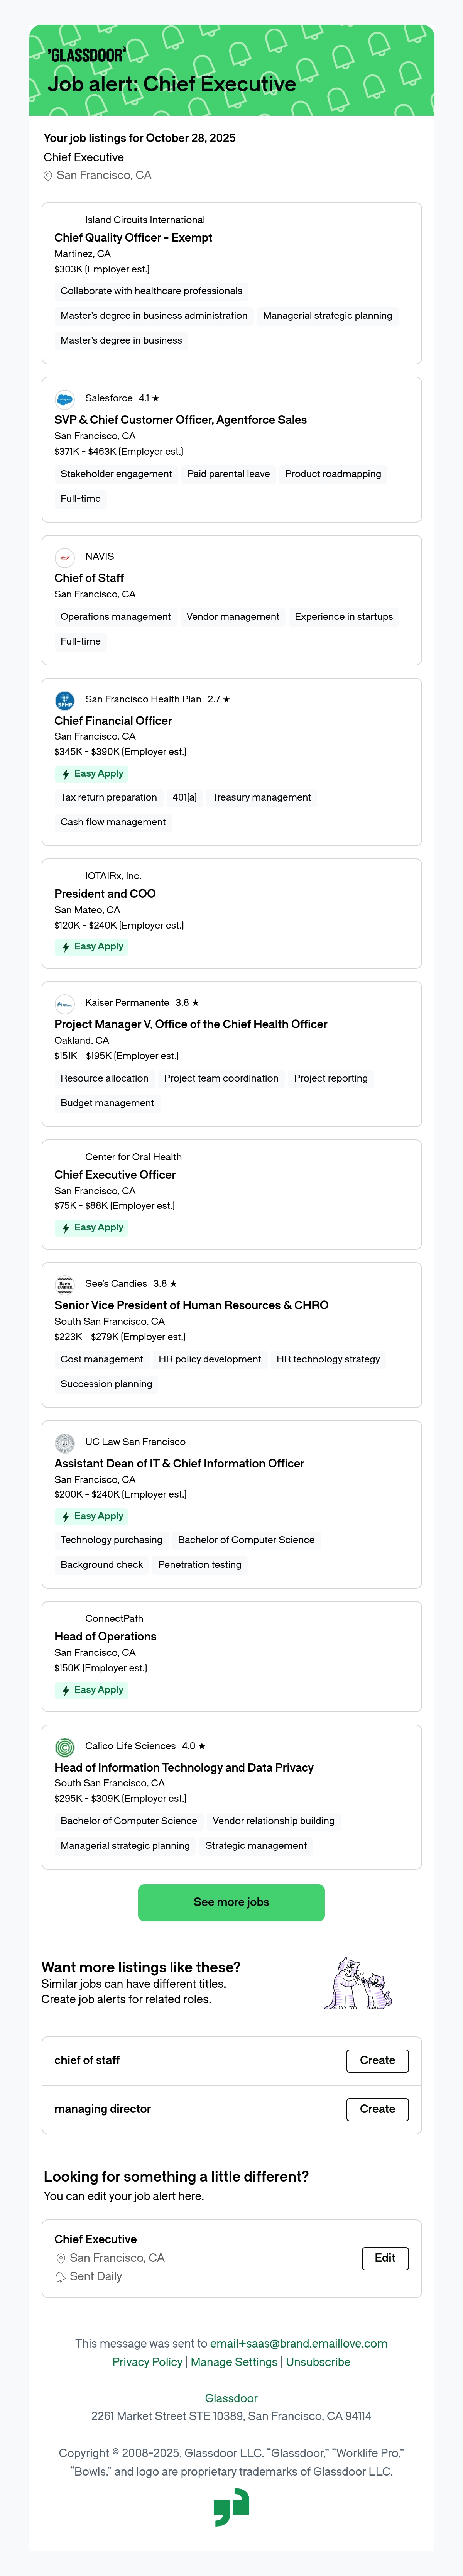
Task: Click 'Strategic management' tag
Action: pos(256,1846)
